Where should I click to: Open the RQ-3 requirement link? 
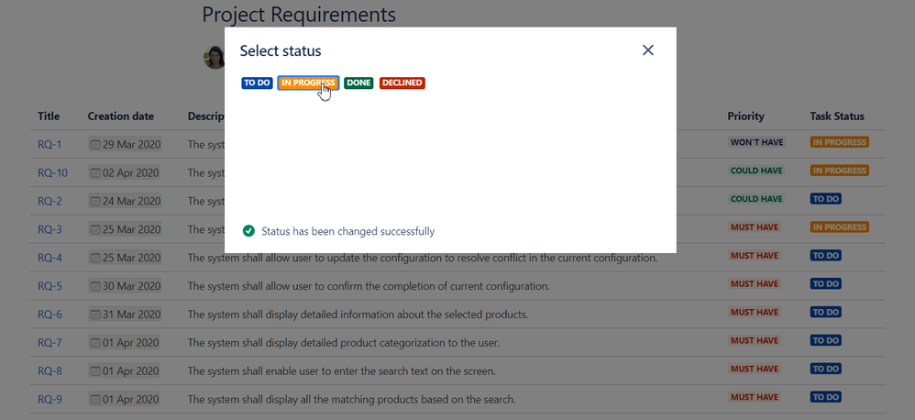point(50,229)
